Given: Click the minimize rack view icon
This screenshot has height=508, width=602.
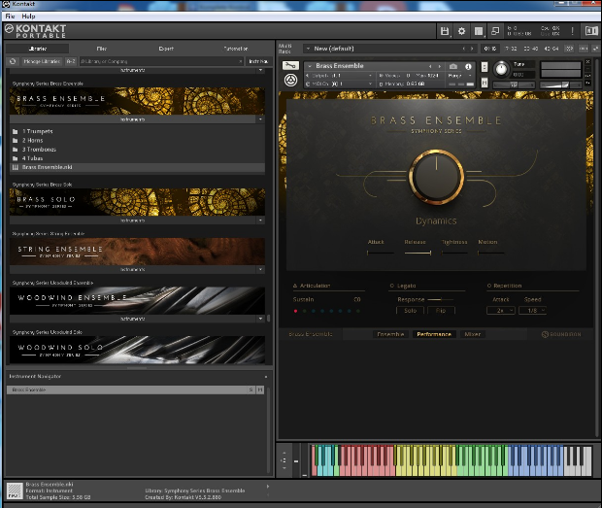Looking at the screenshot, I should click(495, 31).
